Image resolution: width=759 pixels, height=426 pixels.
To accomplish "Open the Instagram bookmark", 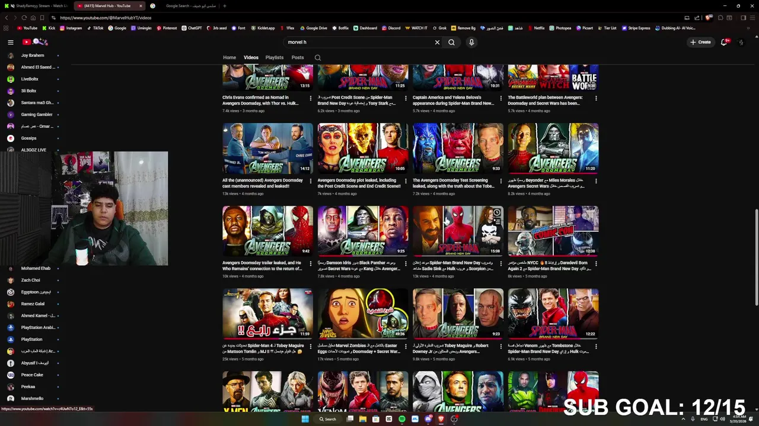I will pyautogui.click(x=71, y=28).
